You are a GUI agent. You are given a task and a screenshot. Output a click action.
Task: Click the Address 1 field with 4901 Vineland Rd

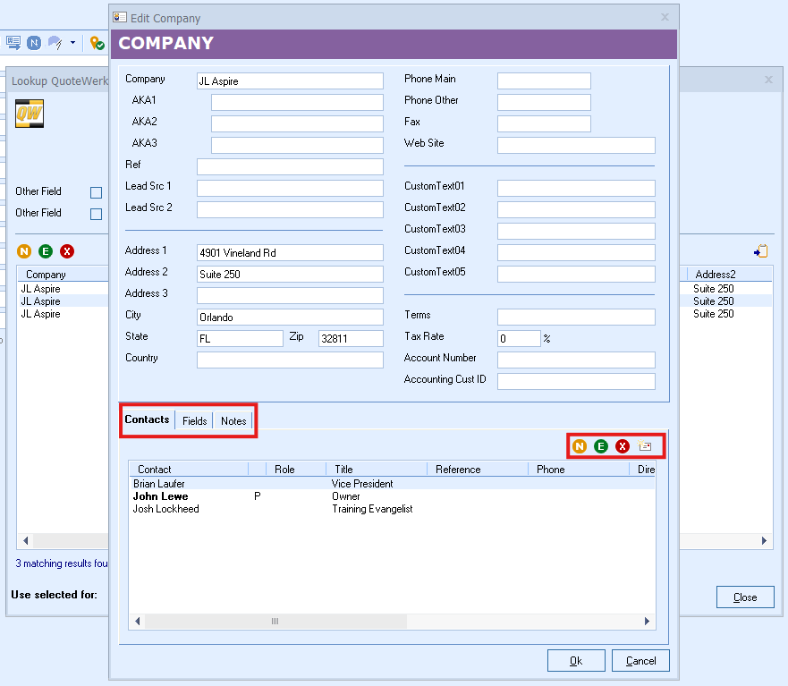coord(290,252)
